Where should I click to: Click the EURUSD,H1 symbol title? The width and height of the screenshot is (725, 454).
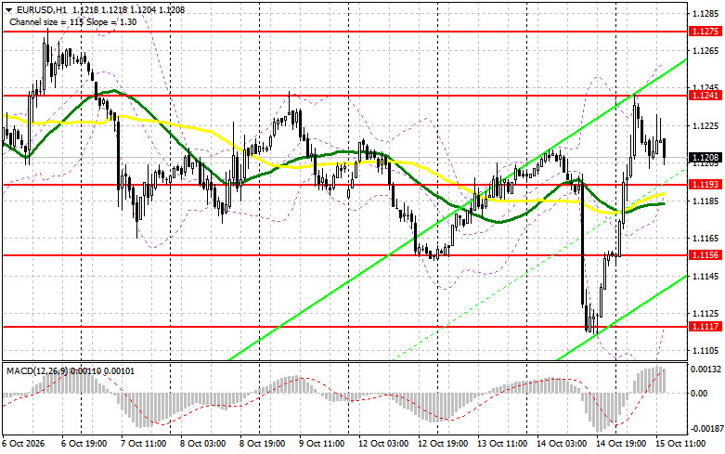click(42, 9)
